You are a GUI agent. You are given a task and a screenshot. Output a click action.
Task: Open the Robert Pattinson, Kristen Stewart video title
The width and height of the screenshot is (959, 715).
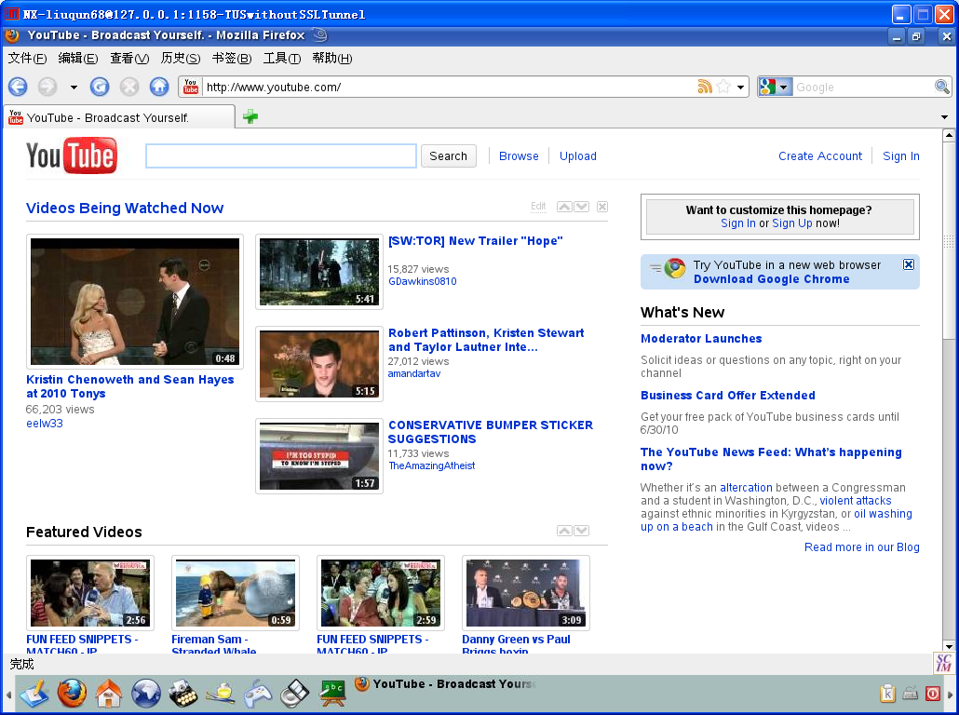click(486, 340)
